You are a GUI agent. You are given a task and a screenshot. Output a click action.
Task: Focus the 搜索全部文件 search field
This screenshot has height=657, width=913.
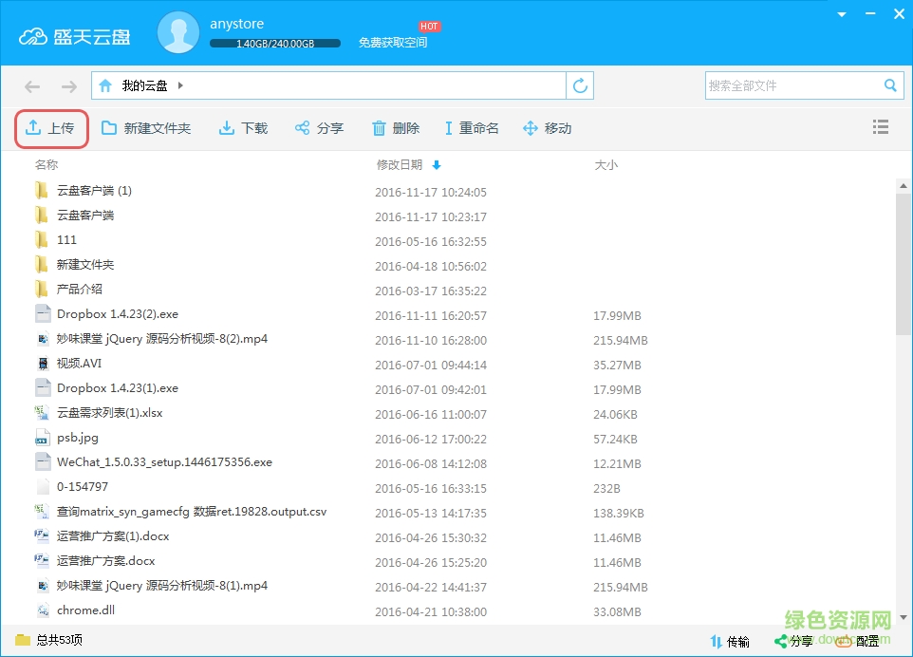point(792,85)
